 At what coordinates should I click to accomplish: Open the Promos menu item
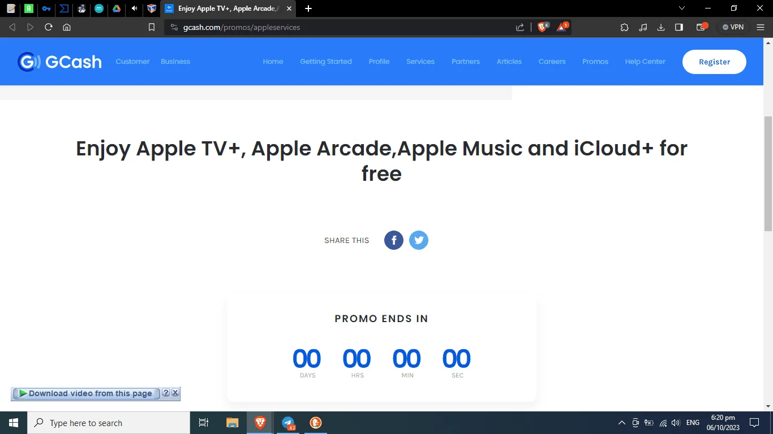[595, 62]
